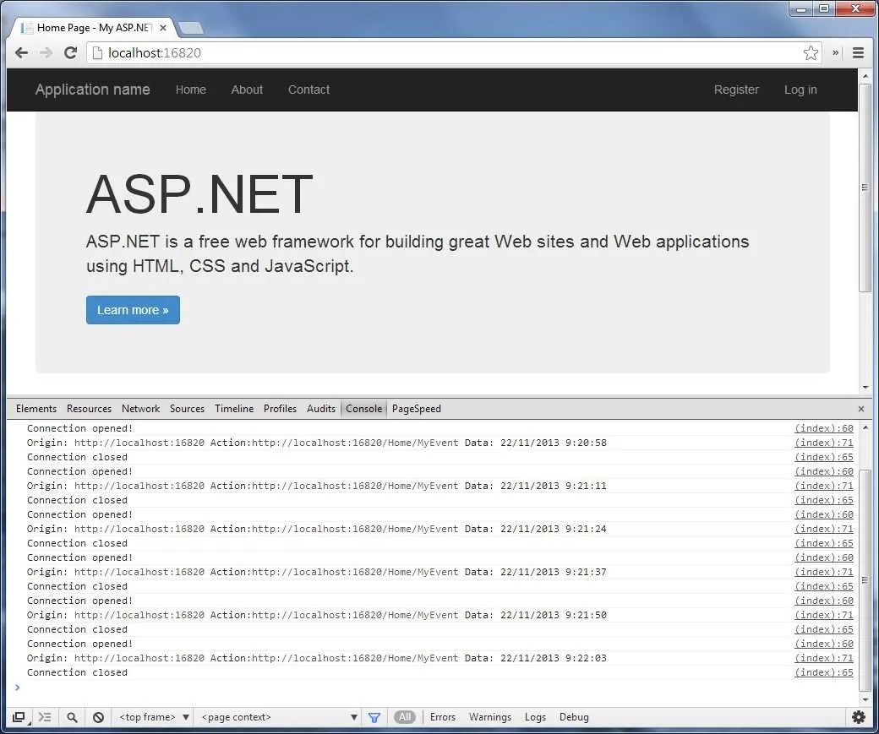Clear the console log icon

pyautogui.click(x=98, y=717)
